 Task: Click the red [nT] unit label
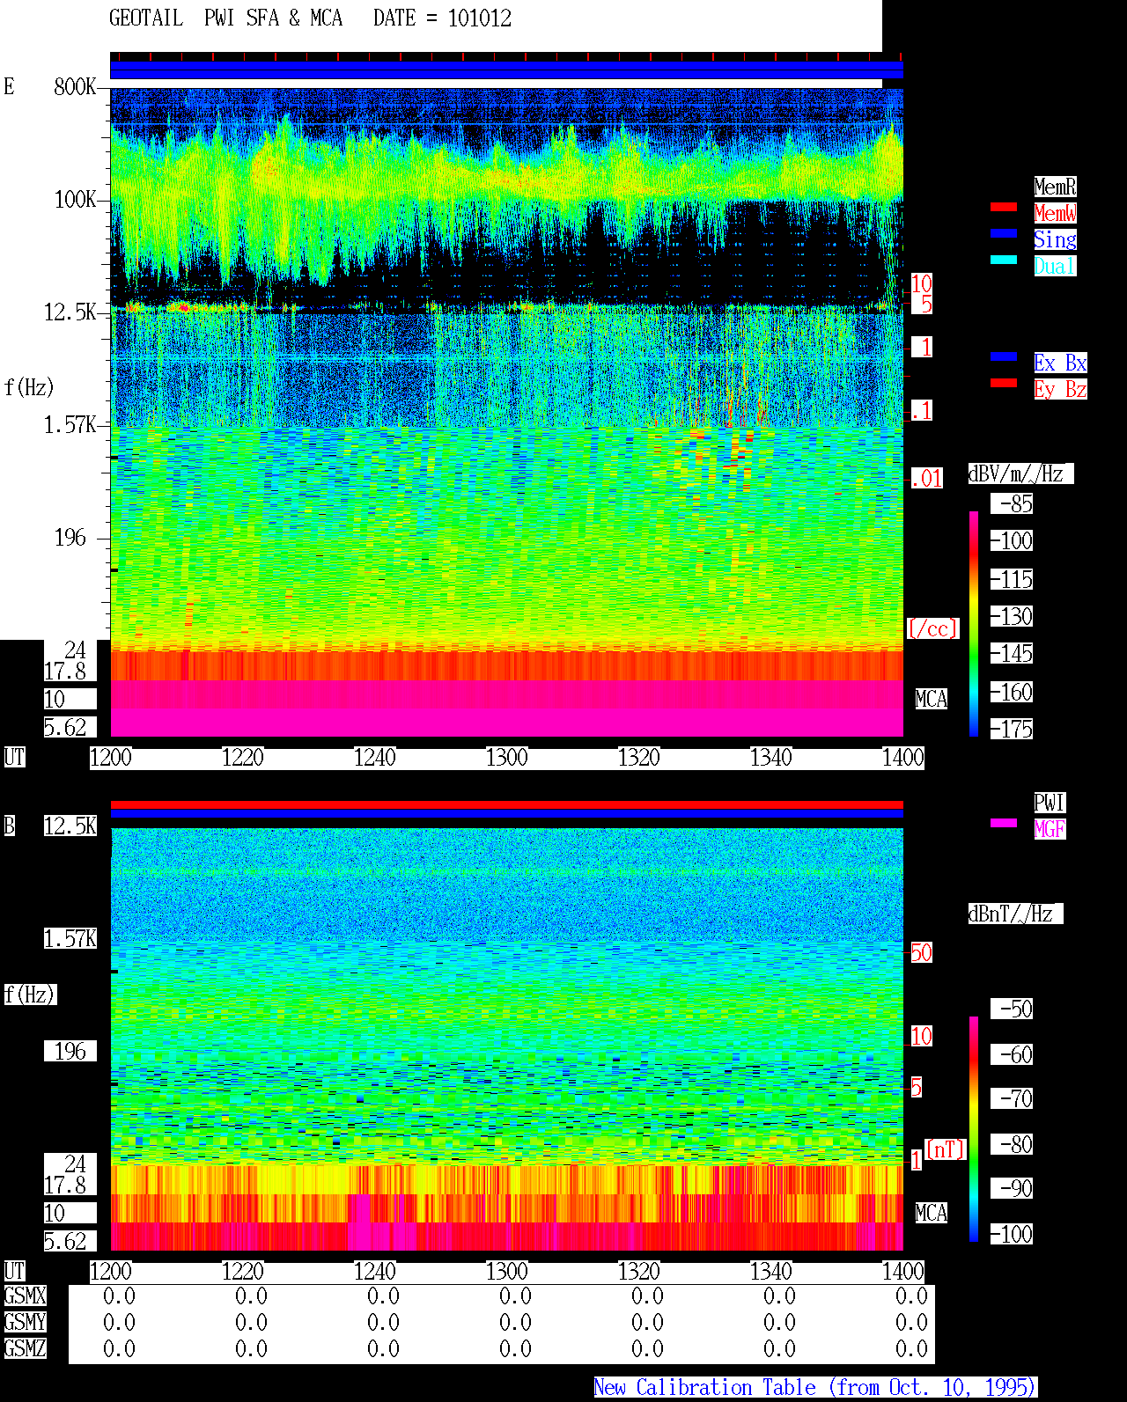(x=946, y=1149)
